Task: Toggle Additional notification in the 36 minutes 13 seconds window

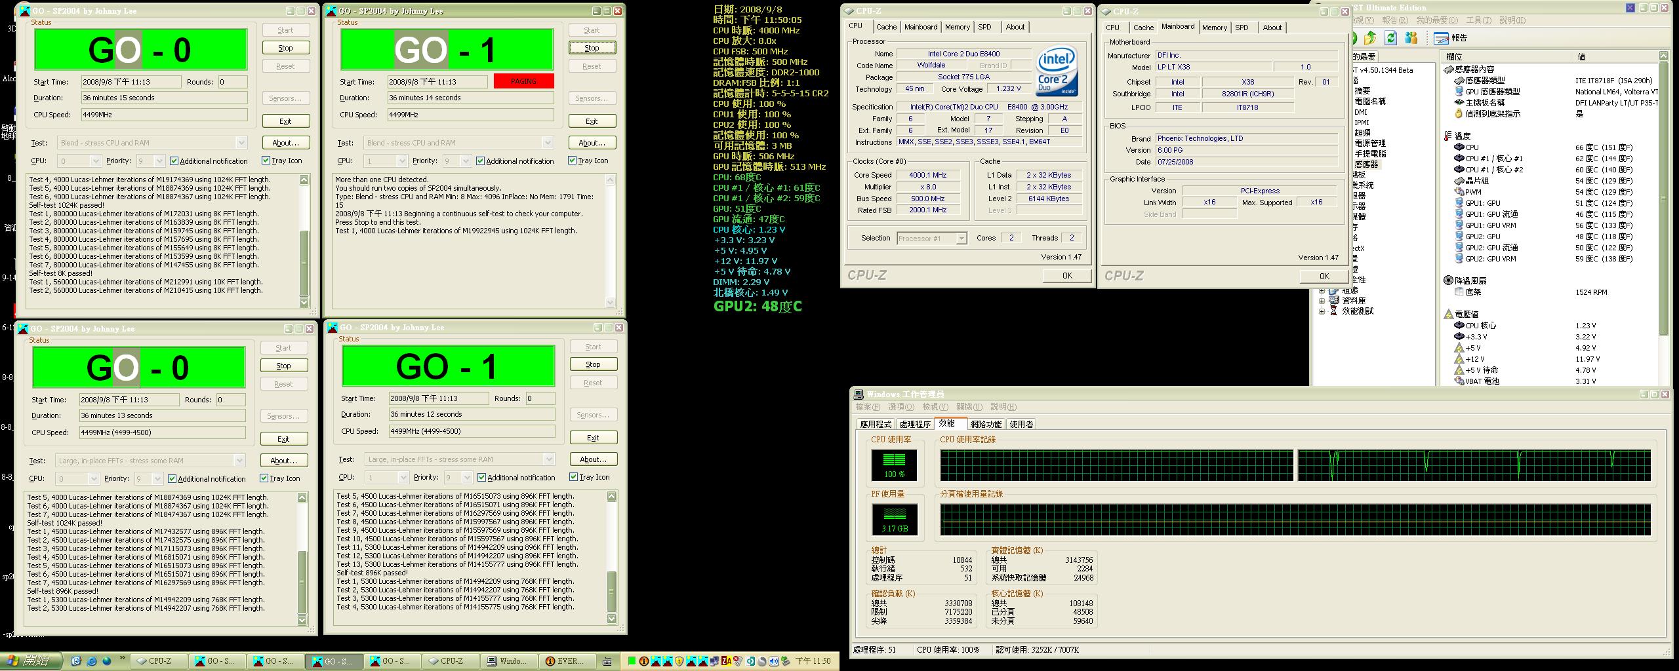Action: point(207,478)
